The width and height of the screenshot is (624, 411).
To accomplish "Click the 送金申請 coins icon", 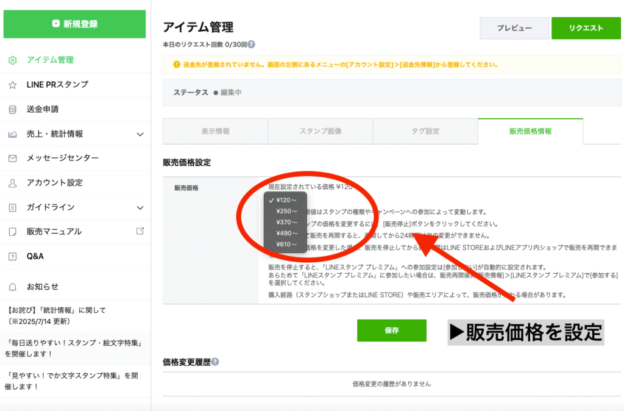I will pos(13,110).
